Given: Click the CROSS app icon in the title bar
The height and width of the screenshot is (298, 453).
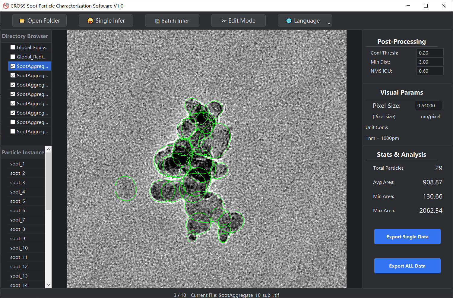Looking at the screenshot, I should pos(6,6).
